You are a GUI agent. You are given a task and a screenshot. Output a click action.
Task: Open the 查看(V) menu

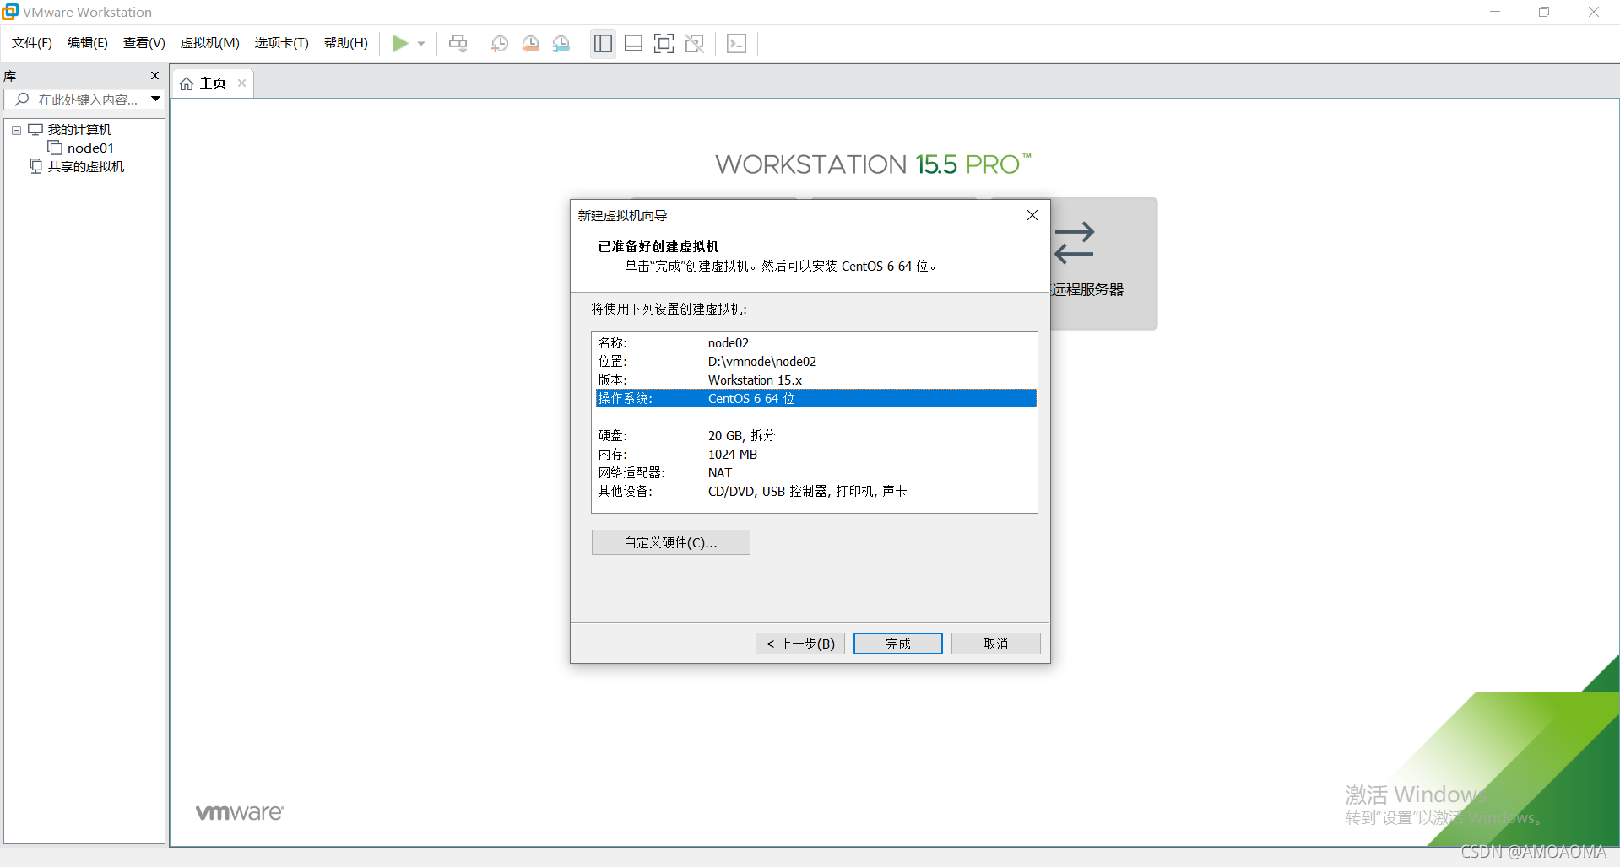pyautogui.click(x=144, y=43)
